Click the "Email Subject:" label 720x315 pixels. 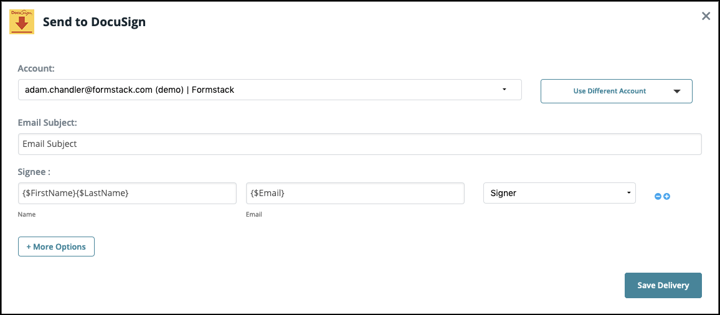point(47,123)
